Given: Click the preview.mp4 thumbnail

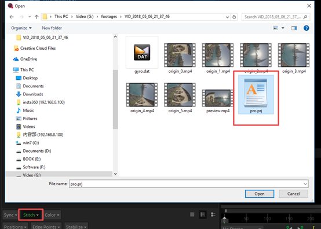Looking at the screenshot, I should (x=218, y=98).
